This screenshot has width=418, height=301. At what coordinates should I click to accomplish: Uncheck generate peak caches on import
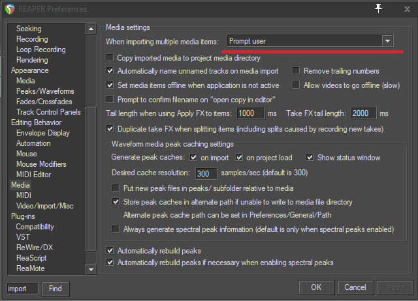coord(194,158)
